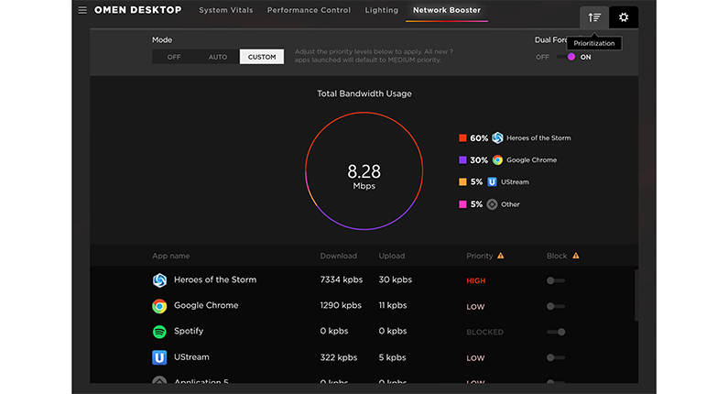Screen dimensions: 728x394
Task: Click the Heroes of the Storm row icon
Action: tap(159, 280)
